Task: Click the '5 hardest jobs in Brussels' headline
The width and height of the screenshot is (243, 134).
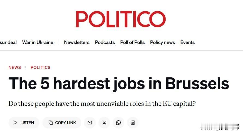Action: pyautogui.click(x=119, y=83)
